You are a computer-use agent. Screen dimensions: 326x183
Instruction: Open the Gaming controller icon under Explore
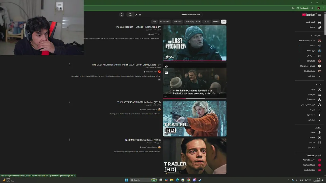click(319, 142)
